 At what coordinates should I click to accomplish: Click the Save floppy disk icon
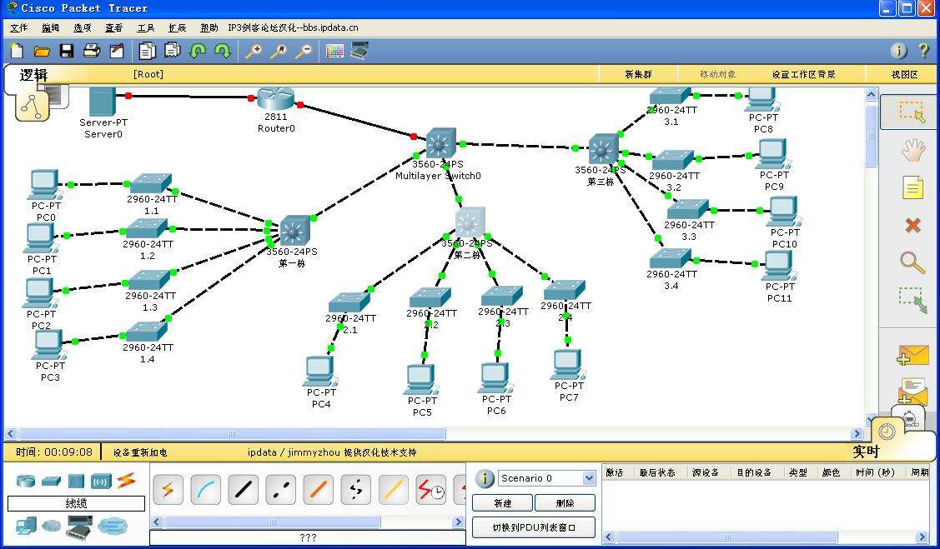point(67,51)
